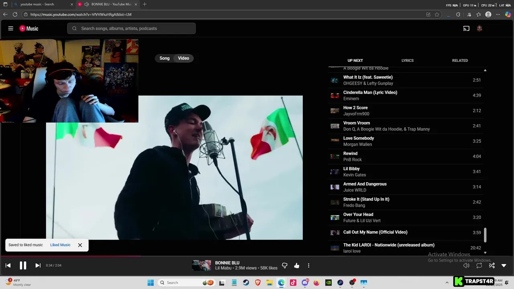Like the BONNIE BLU song with thumbs up
The width and height of the screenshot is (514, 289).
coord(297,265)
